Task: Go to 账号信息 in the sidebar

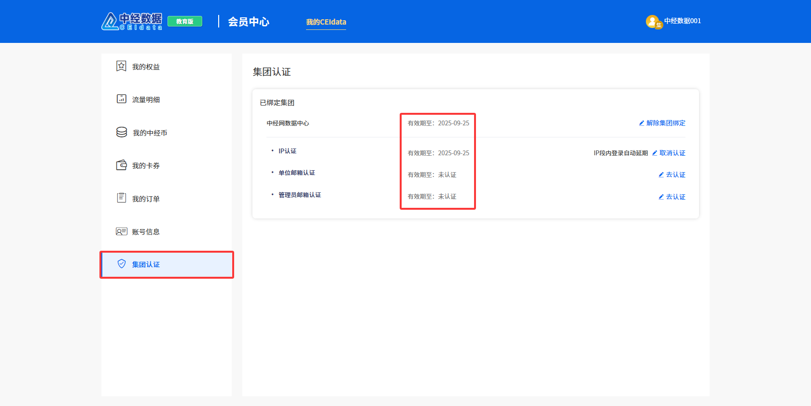Action: point(146,232)
